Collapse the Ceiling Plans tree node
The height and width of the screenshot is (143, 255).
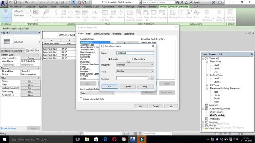point(207,75)
